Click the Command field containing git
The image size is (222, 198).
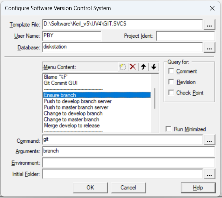coord(123,140)
